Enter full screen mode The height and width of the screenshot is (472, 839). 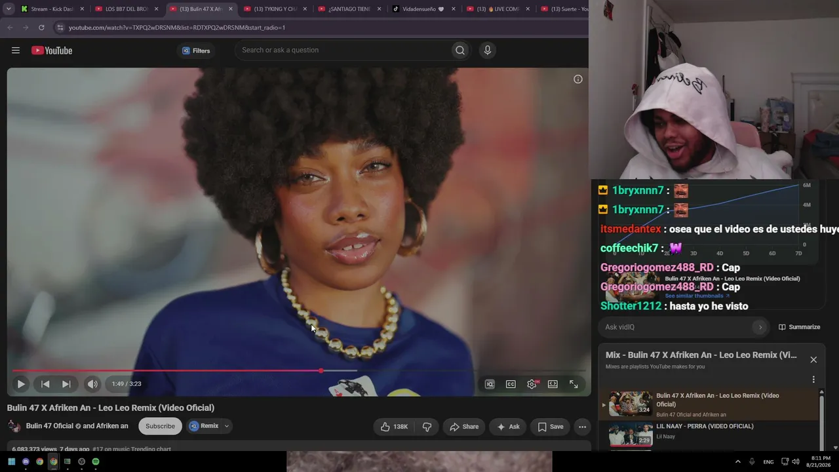(x=574, y=384)
